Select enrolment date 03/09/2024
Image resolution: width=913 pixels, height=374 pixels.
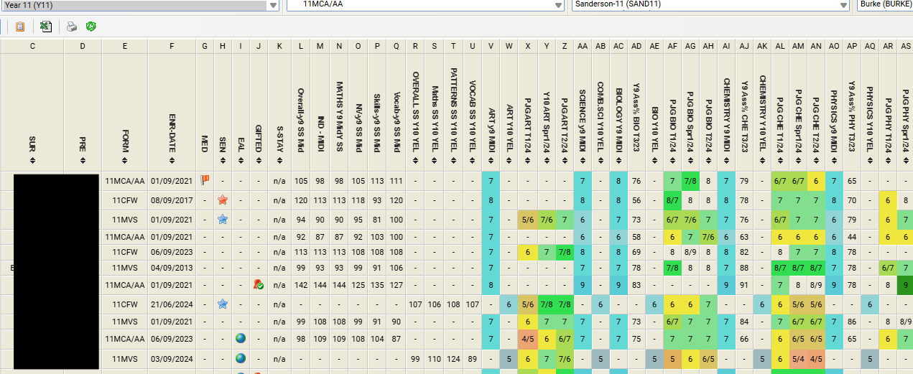172,357
